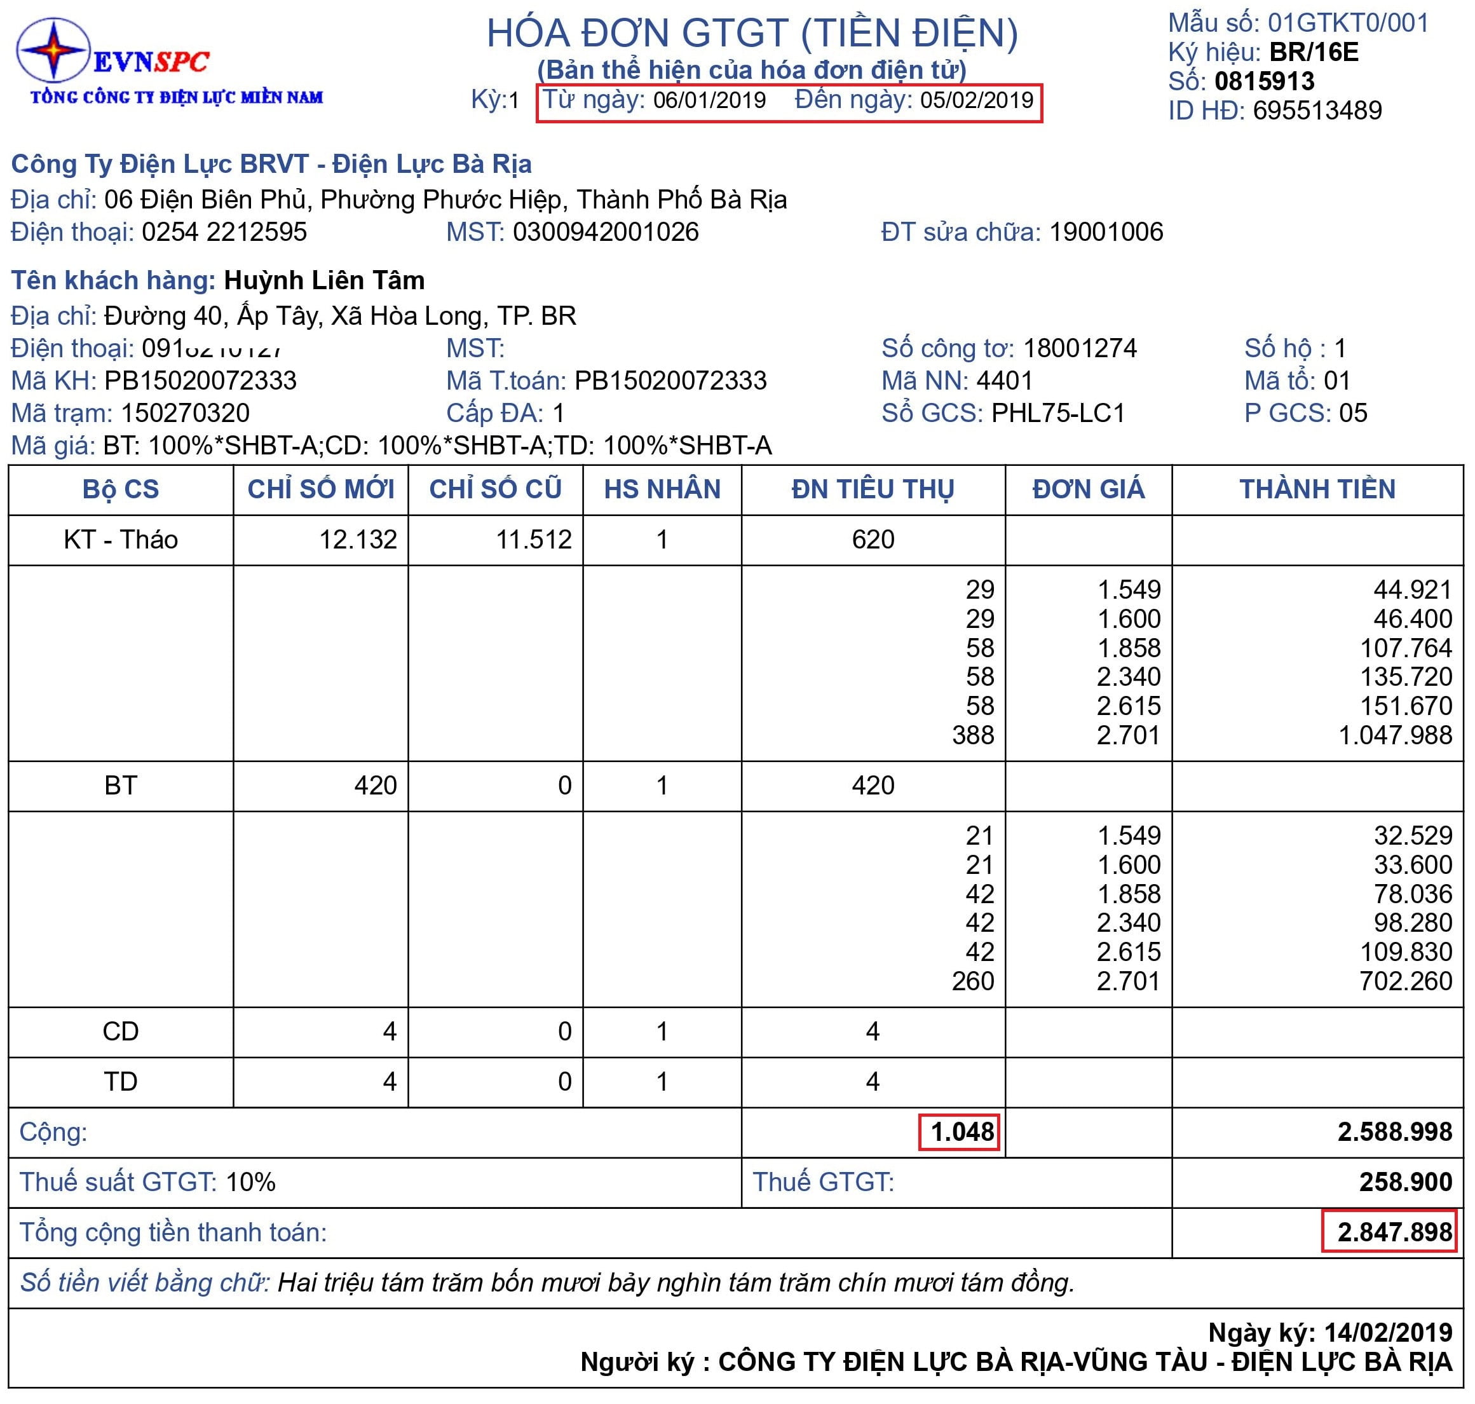Click the THÀNH TIỀN column header
This screenshot has height=1404, width=1475.
point(1317,489)
